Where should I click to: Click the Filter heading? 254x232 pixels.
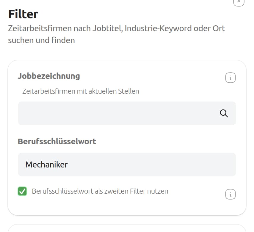pos(23,14)
